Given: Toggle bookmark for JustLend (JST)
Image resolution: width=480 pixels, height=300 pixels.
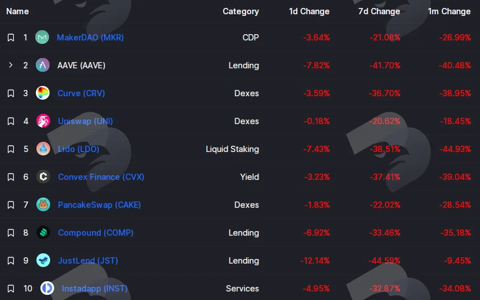Looking at the screenshot, I should click(x=11, y=261).
